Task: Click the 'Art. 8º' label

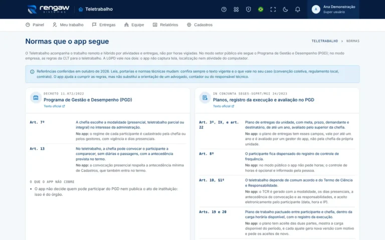Action: [206, 154]
